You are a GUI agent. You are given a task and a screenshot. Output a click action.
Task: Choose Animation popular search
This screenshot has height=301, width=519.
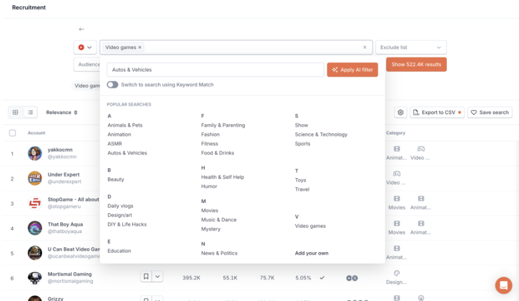pos(119,134)
